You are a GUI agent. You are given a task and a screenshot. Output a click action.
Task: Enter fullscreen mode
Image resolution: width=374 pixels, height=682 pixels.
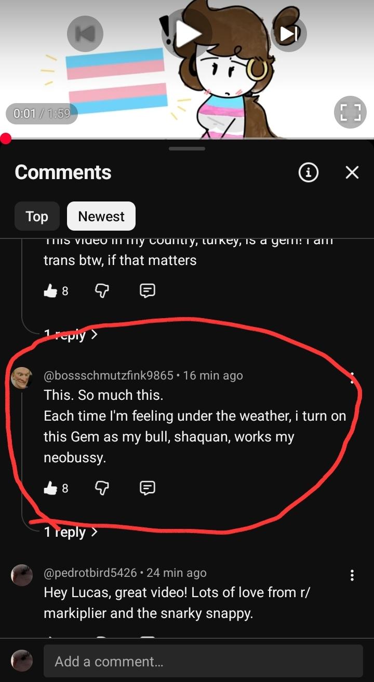tap(350, 113)
